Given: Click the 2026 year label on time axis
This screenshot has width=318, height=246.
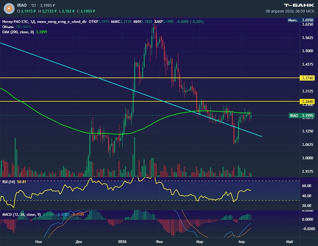Looking at the screenshot, I should (x=121, y=242).
